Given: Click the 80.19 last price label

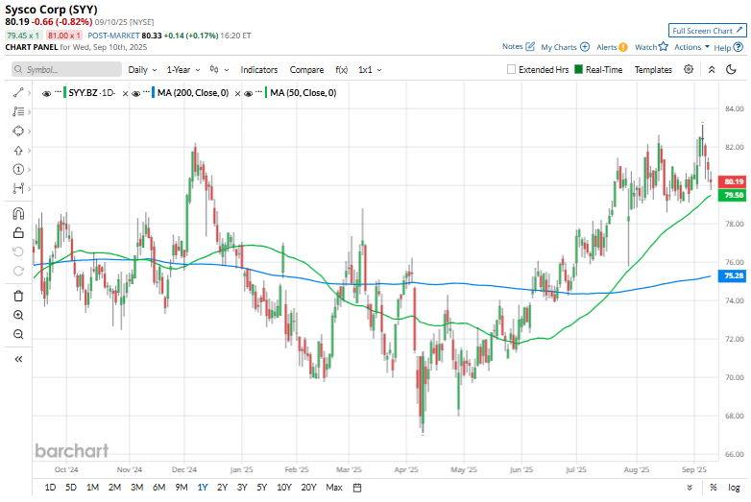Looking at the screenshot, I should (x=733, y=181).
